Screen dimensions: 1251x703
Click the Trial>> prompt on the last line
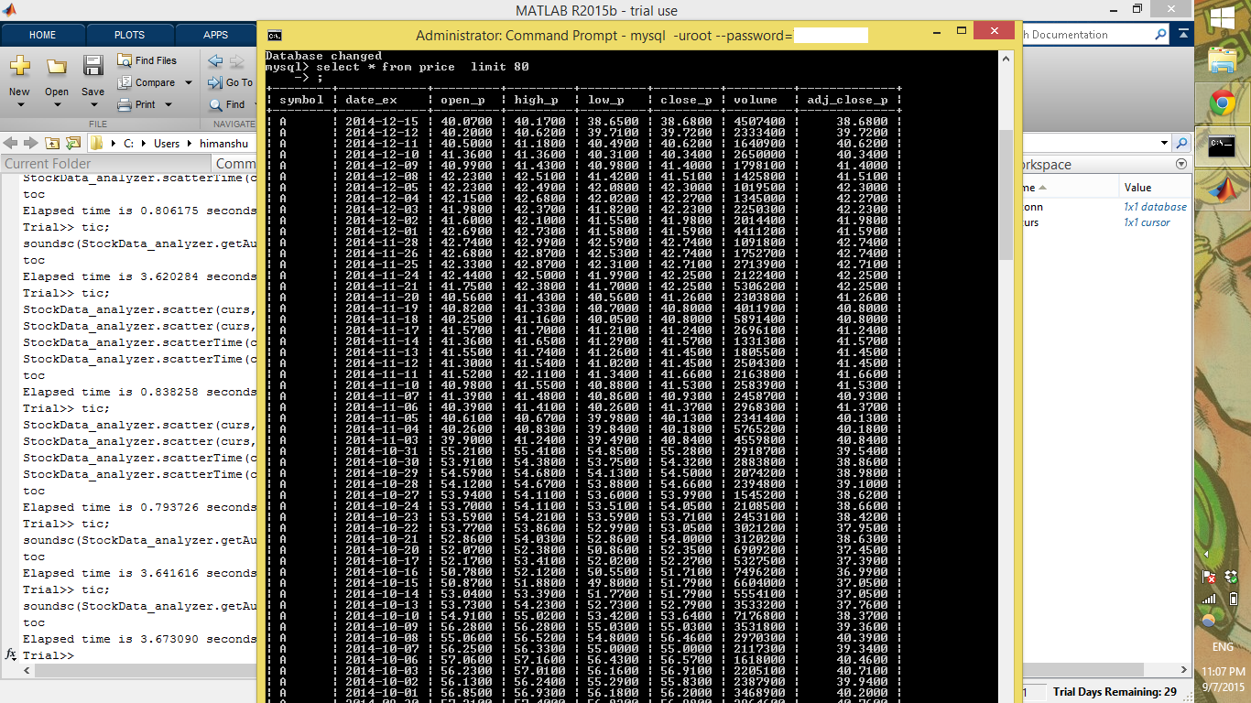pos(48,655)
